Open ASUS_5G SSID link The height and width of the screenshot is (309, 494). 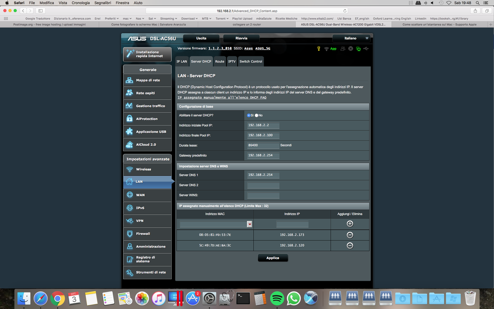coord(263,49)
